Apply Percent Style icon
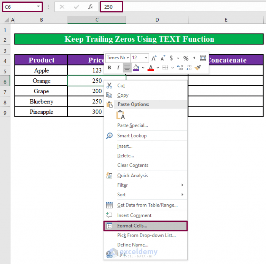This screenshot has height=264, width=266. click(x=186, y=58)
